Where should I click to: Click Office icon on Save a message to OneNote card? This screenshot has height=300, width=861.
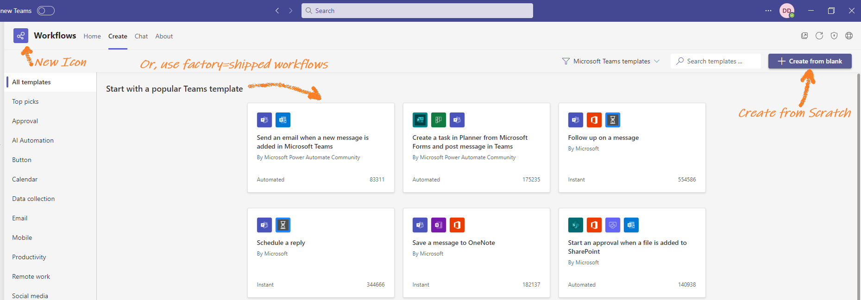[457, 225]
